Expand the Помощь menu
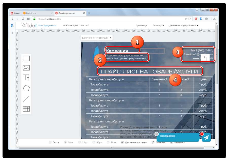 [x=158, y=26]
